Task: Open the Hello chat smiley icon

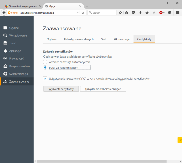Action: [169, 13]
